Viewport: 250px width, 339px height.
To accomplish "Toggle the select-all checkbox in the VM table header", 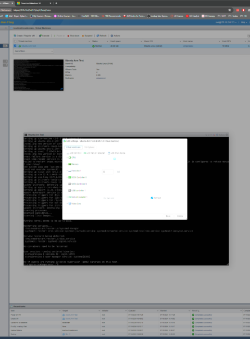I will click(15, 41).
